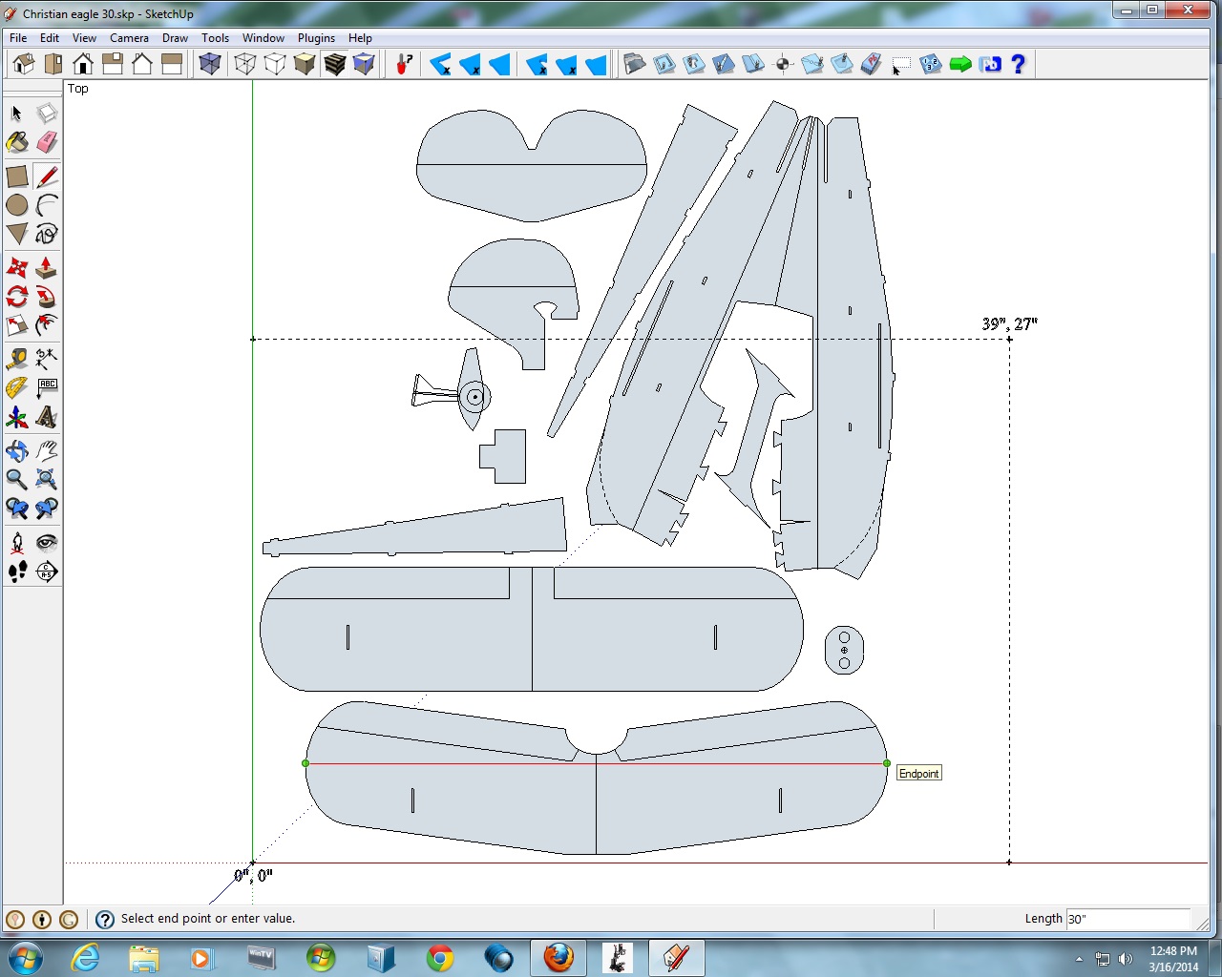Activate the Push/Pull tool
Viewport: 1222px width, 977px height.
[x=47, y=268]
